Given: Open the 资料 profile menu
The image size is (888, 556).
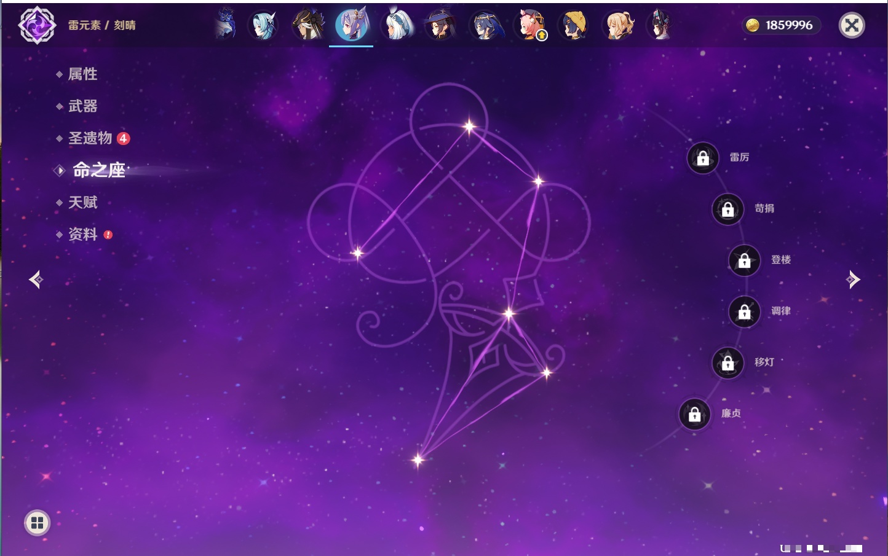Looking at the screenshot, I should [84, 234].
